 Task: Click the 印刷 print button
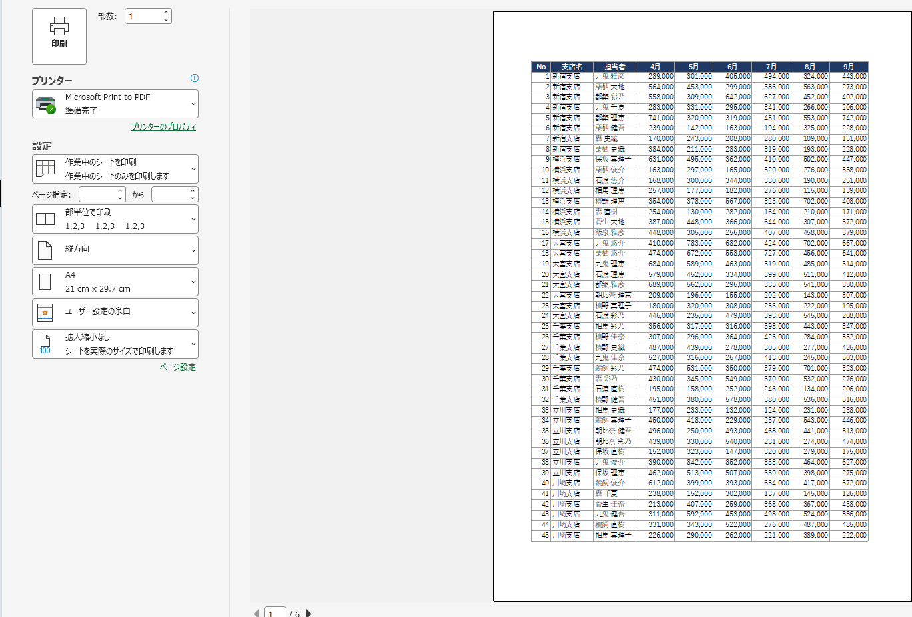click(x=59, y=36)
